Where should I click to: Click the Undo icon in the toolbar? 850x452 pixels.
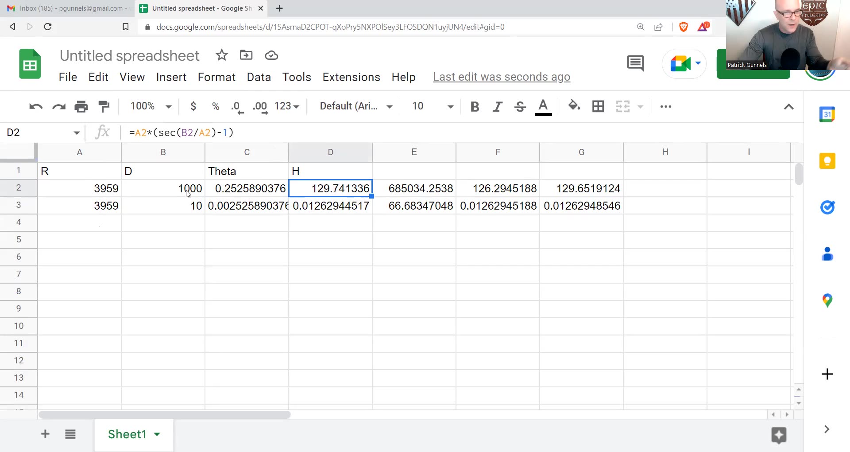coord(36,106)
